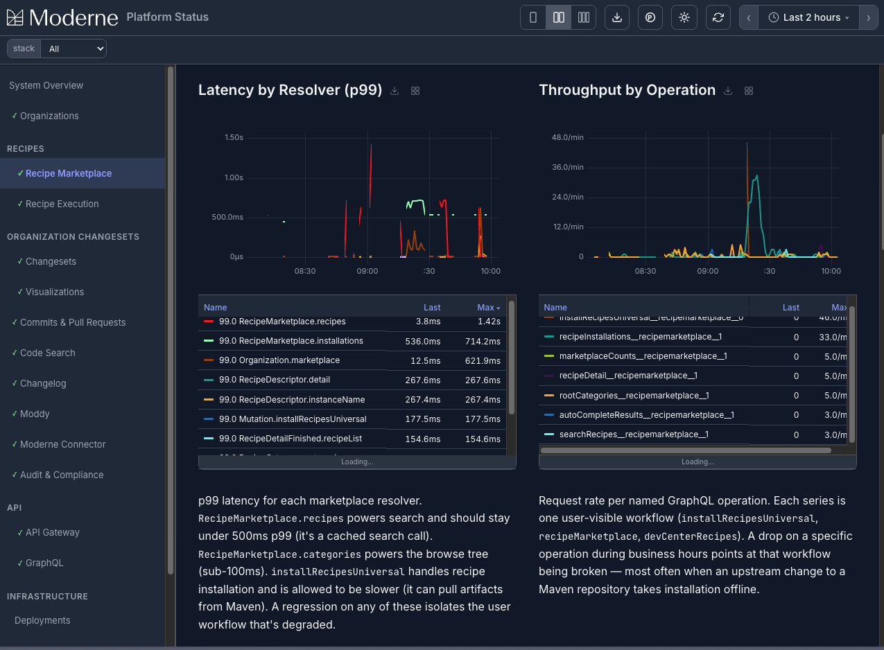Open the Organizations page

coord(49,116)
